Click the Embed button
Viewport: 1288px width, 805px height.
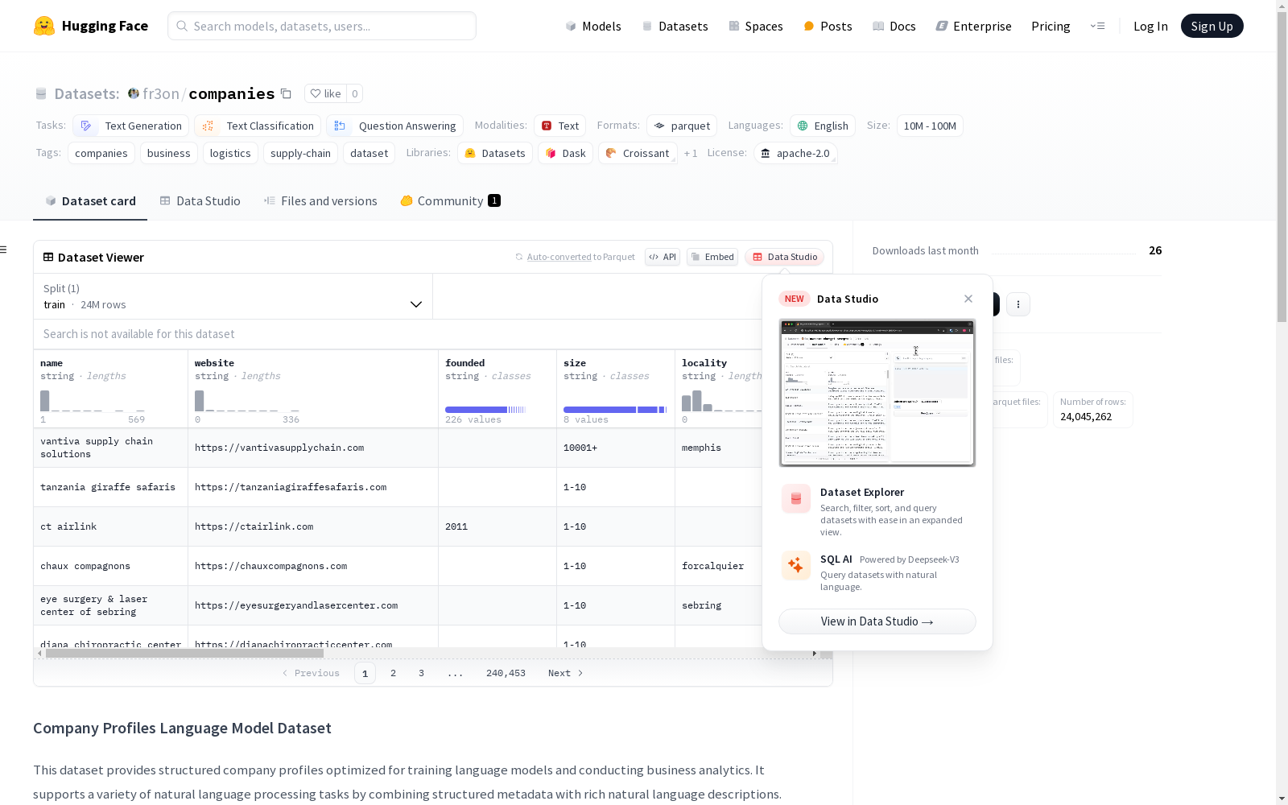712,257
